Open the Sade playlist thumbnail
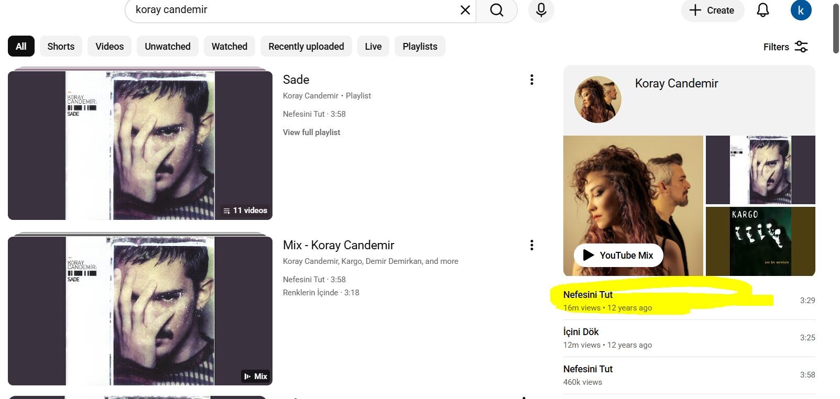Viewport: 840px width, 399px height. point(140,145)
